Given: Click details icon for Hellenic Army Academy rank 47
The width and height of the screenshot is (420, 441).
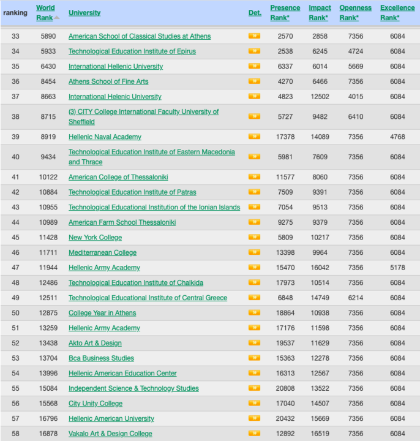Looking at the screenshot, I should [254, 268].
